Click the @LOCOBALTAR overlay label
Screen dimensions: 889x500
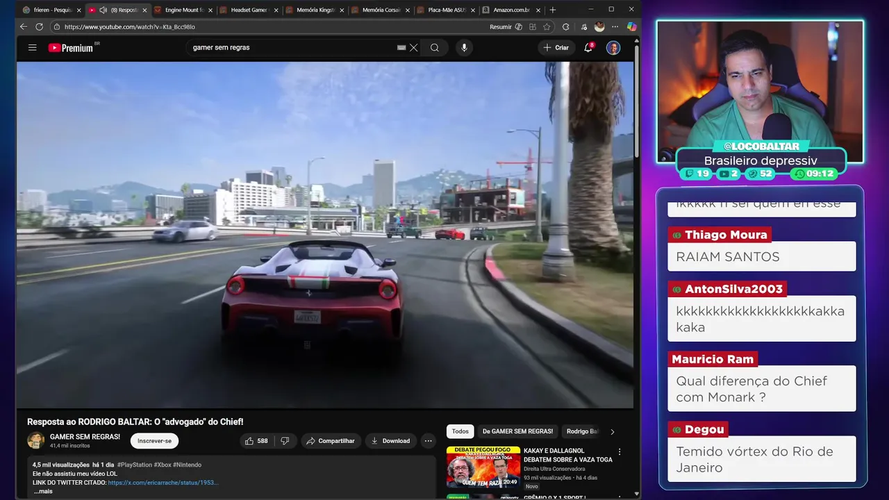(x=761, y=147)
